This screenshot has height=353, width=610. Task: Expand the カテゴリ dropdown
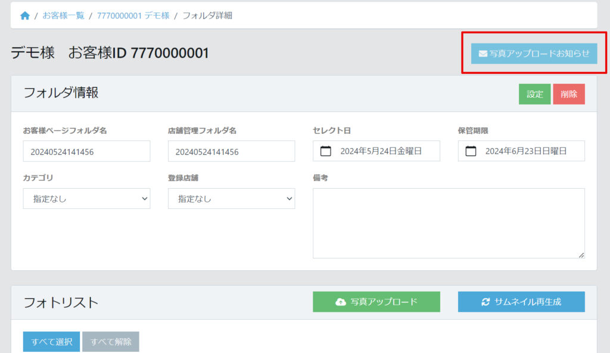(86, 199)
